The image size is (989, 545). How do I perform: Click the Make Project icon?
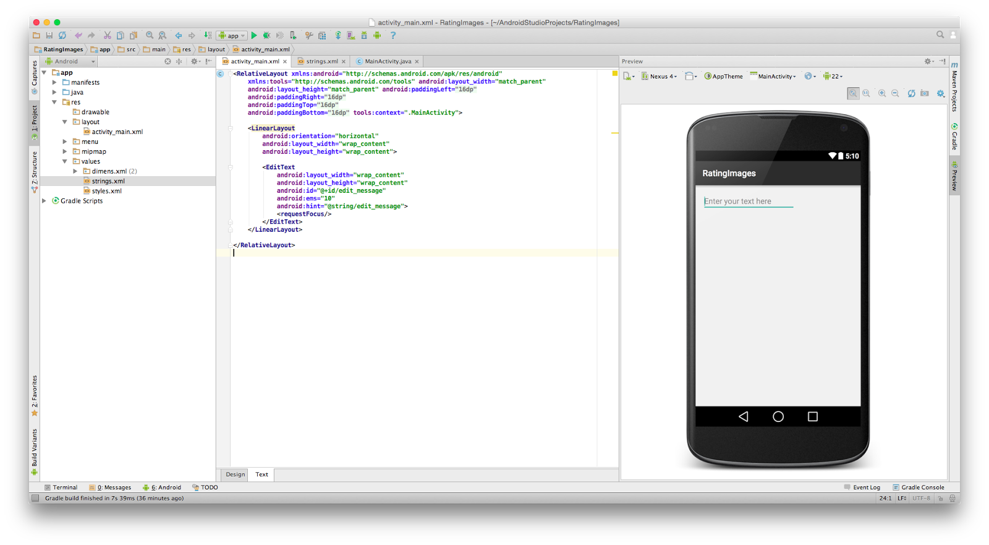click(x=208, y=35)
